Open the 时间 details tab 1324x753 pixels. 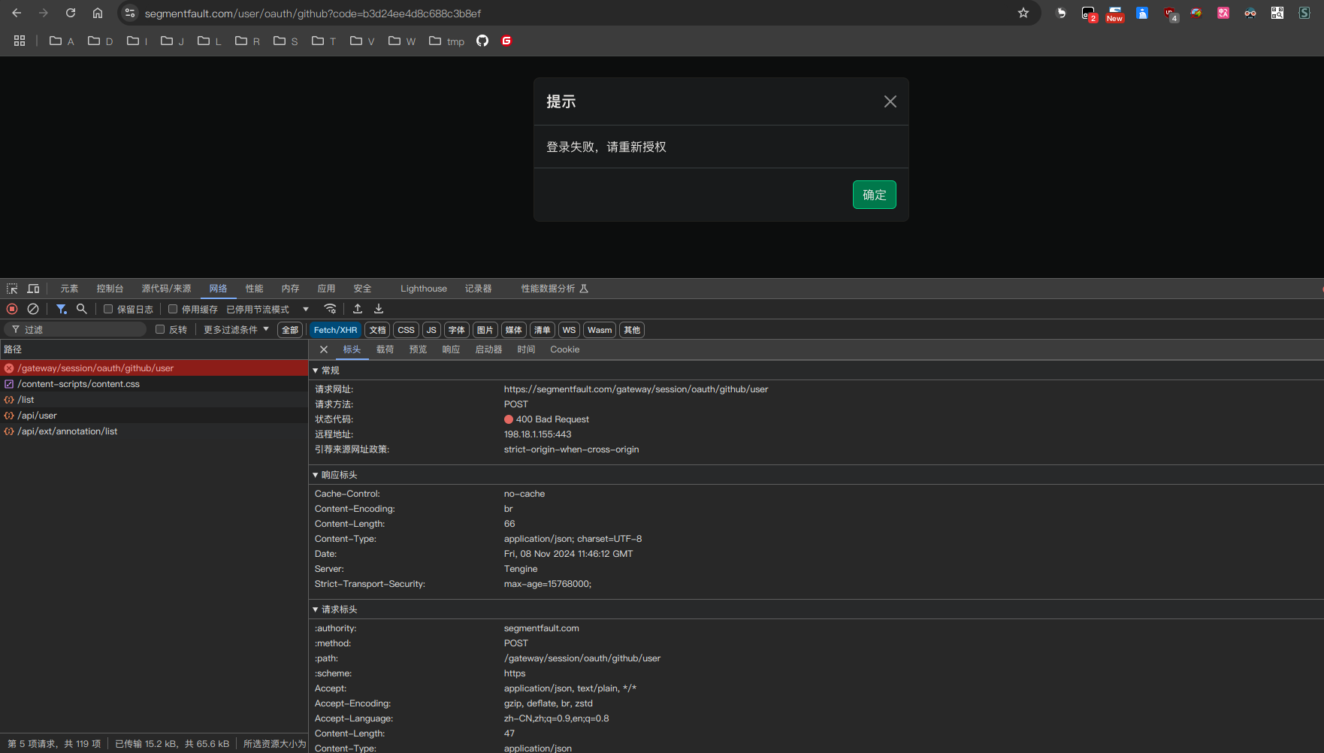pyautogui.click(x=526, y=349)
